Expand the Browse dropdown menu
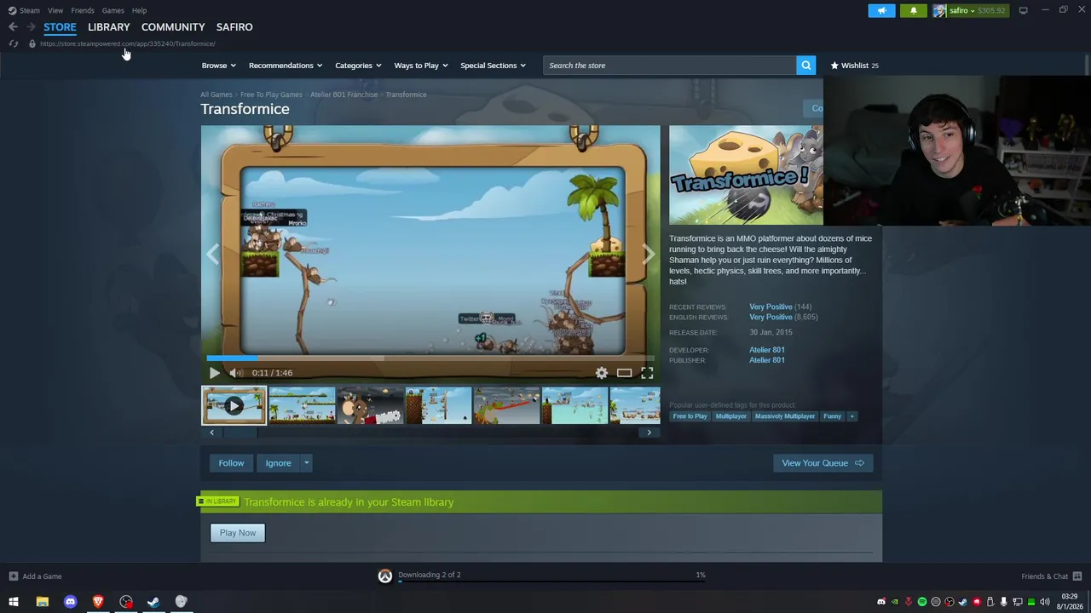 point(219,66)
